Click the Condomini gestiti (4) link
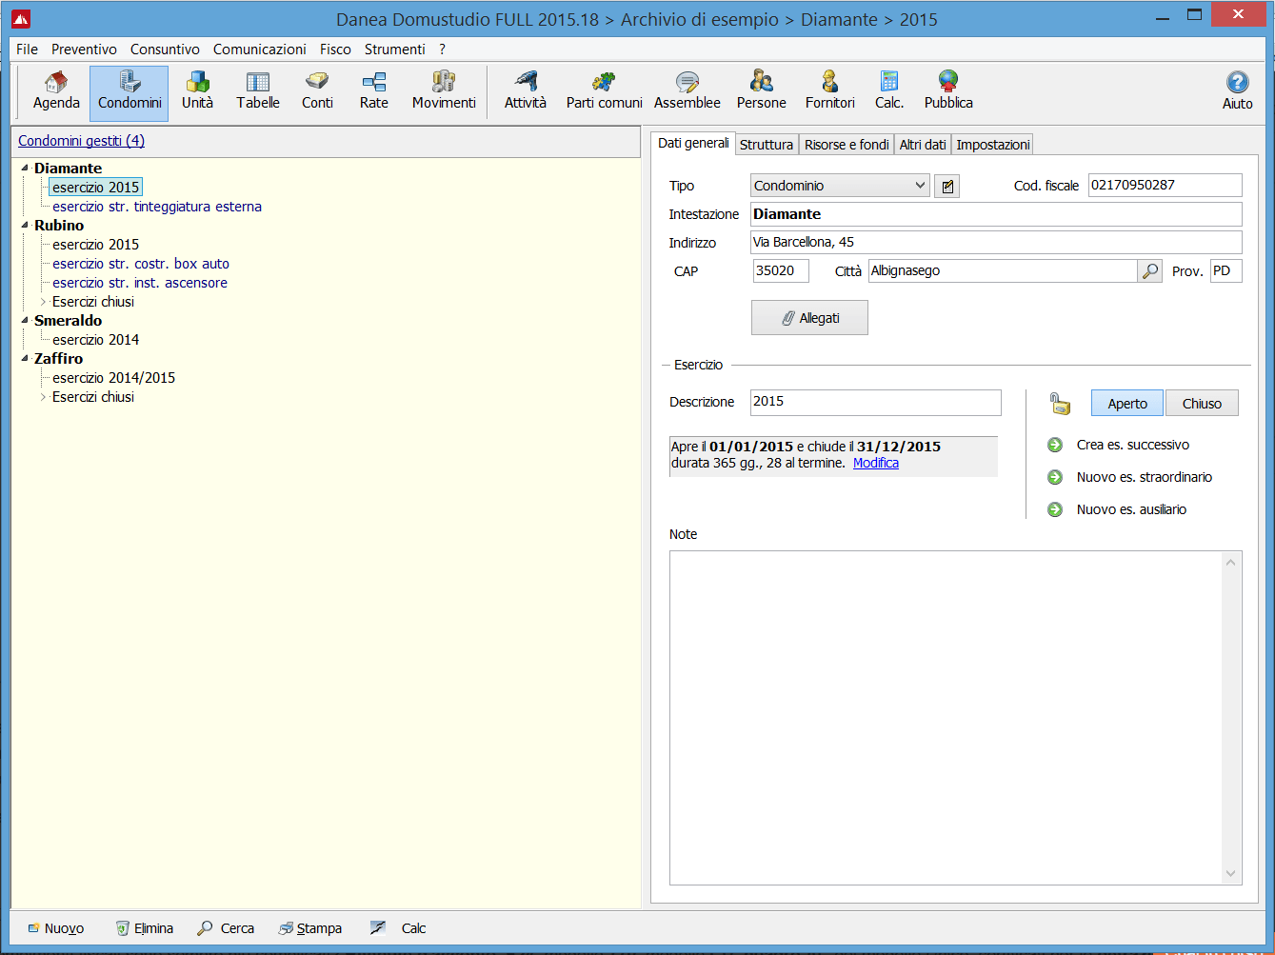The height and width of the screenshot is (955, 1275). click(81, 141)
